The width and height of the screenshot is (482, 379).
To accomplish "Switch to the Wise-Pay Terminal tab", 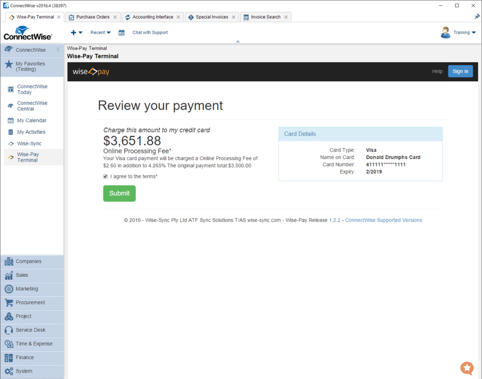I will (35, 17).
